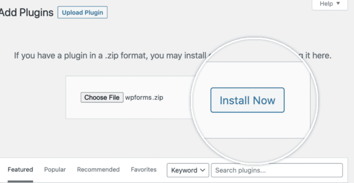
Task: Open the Popular plugins tab
Action: click(x=55, y=170)
